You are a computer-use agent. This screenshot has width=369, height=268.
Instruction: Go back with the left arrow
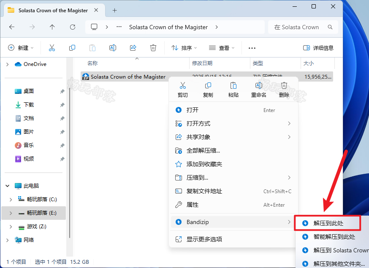pos(12,27)
